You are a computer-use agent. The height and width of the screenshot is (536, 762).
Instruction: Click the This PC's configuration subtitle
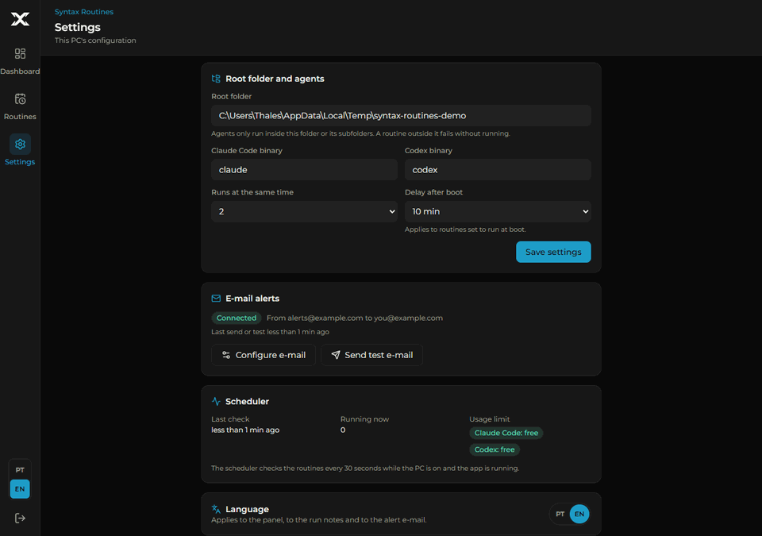coord(95,40)
